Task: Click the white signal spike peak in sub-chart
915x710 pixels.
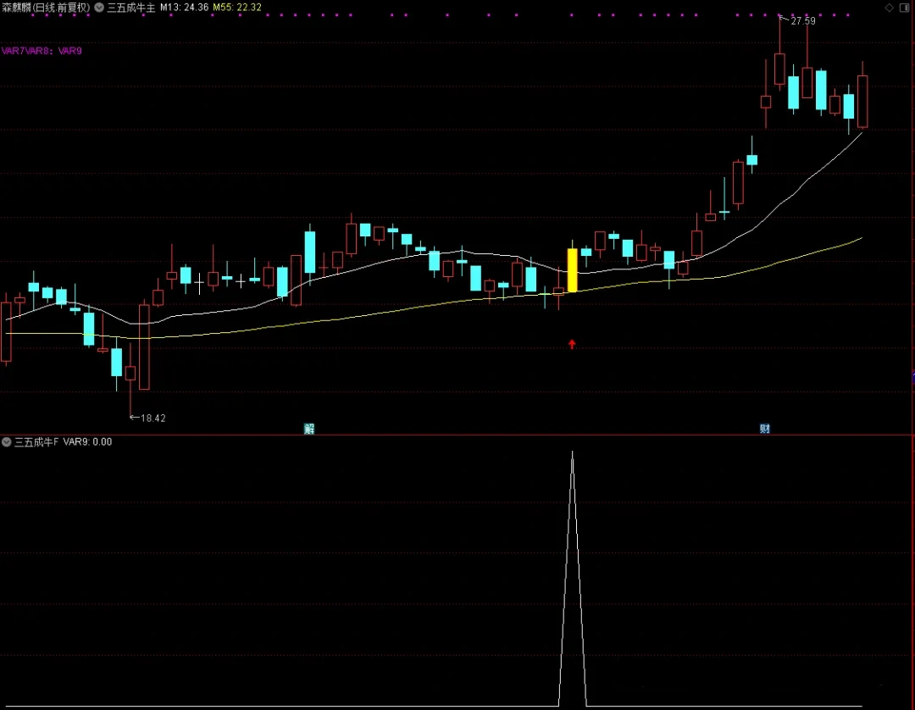Action: tap(573, 454)
